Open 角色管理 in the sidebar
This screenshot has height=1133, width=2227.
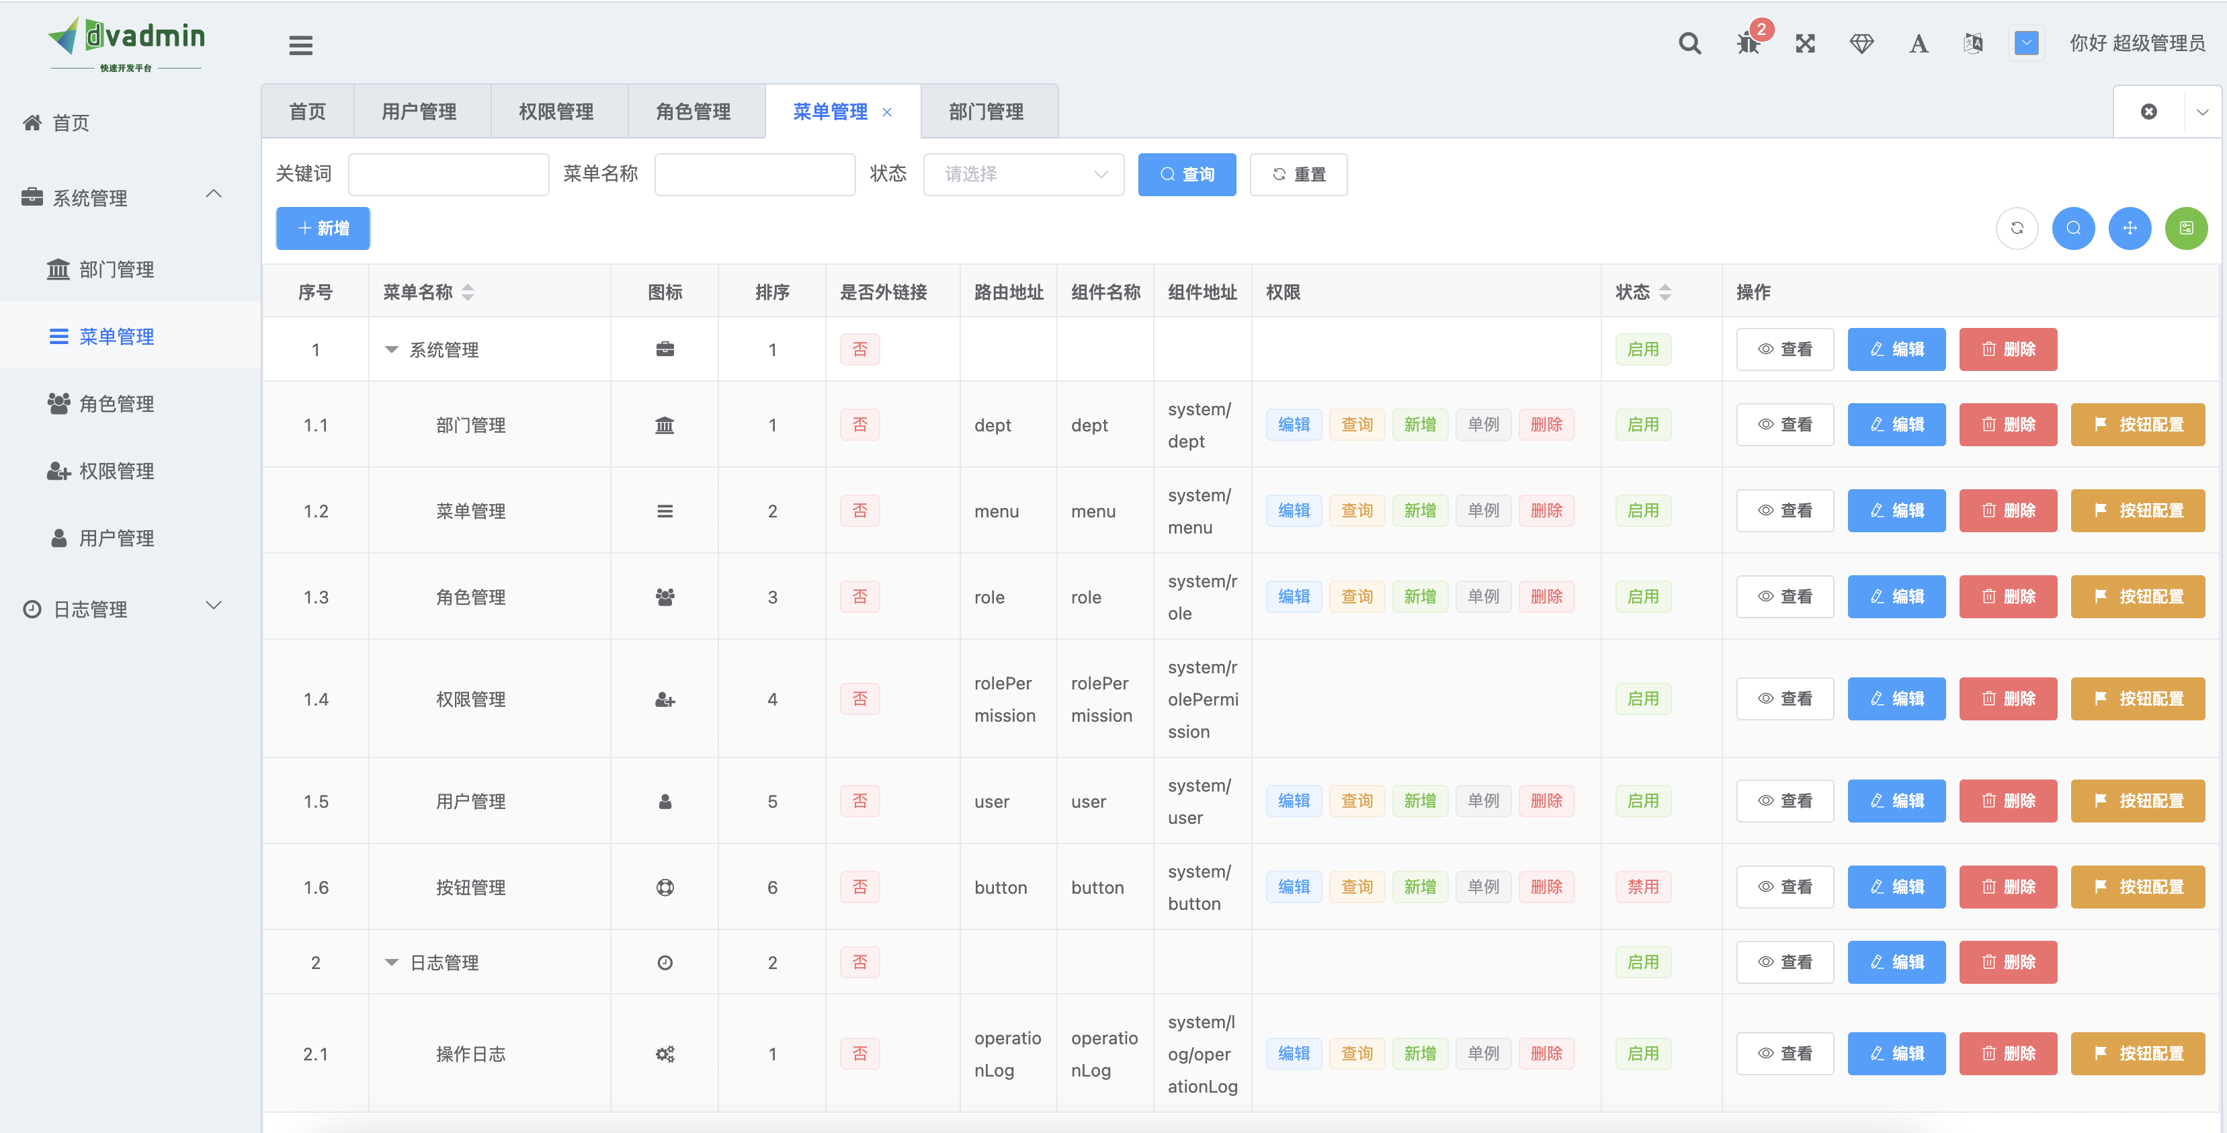[x=130, y=404]
